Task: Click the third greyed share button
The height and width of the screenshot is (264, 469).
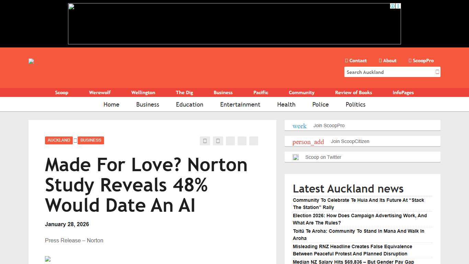Action: (x=230, y=141)
